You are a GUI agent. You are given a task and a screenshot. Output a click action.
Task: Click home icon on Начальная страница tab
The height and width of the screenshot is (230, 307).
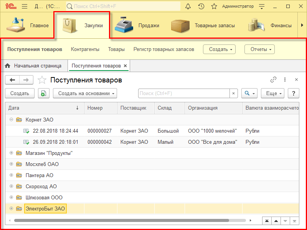click(x=7, y=66)
